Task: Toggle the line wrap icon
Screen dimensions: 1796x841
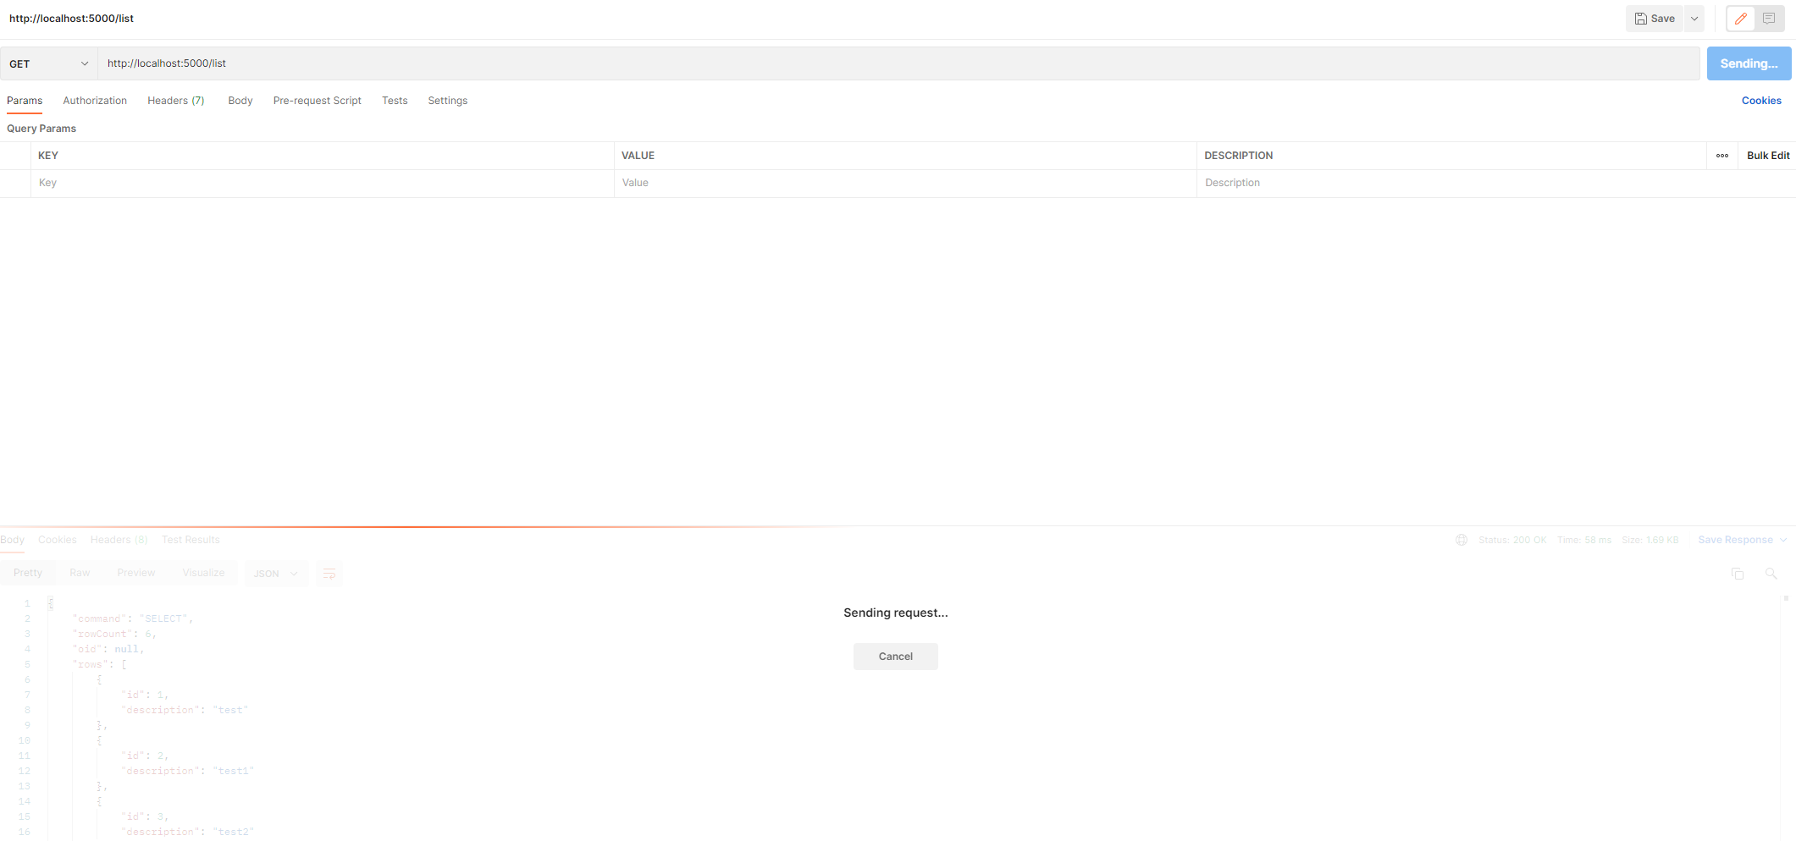Action: (329, 574)
